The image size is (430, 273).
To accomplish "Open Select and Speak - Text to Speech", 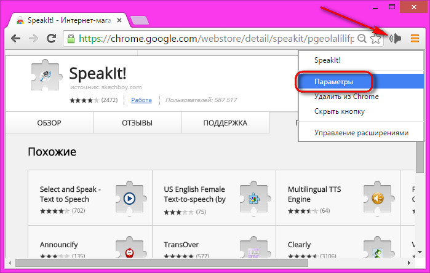I will (x=70, y=194).
